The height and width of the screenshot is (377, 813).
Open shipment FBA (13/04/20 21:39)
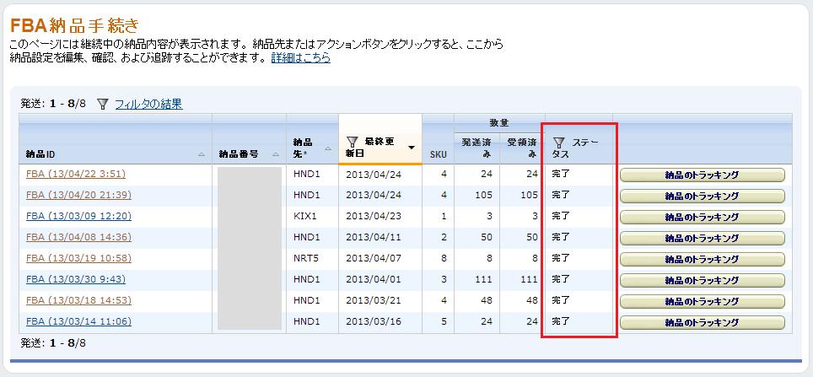[x=78, y=196]
